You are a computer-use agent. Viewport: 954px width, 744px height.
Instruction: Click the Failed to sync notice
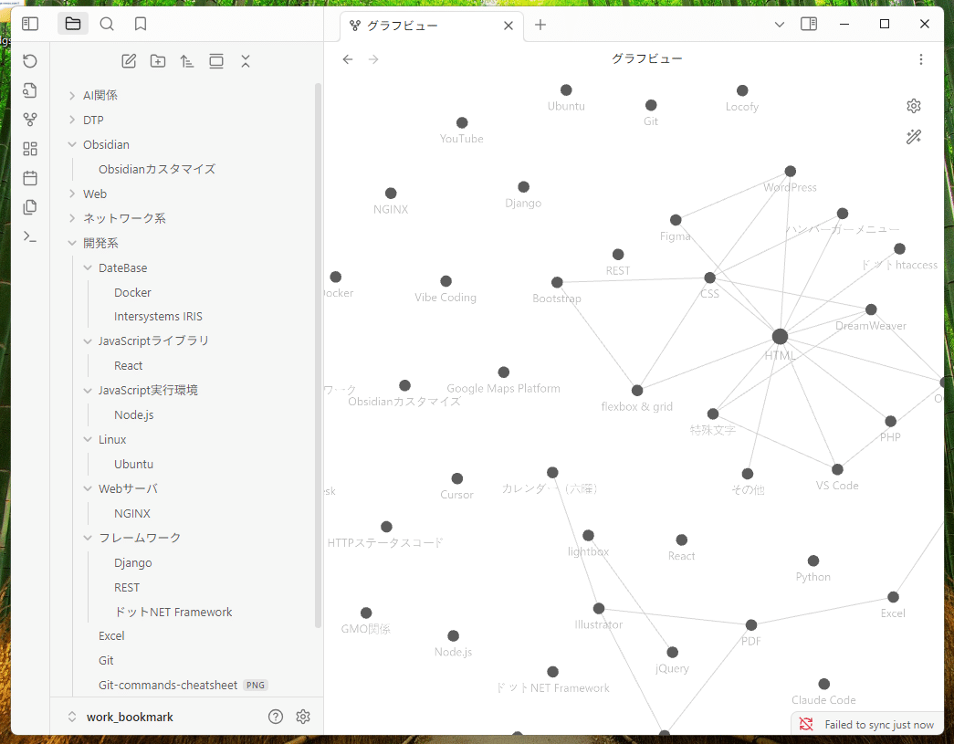coord(878,725)
